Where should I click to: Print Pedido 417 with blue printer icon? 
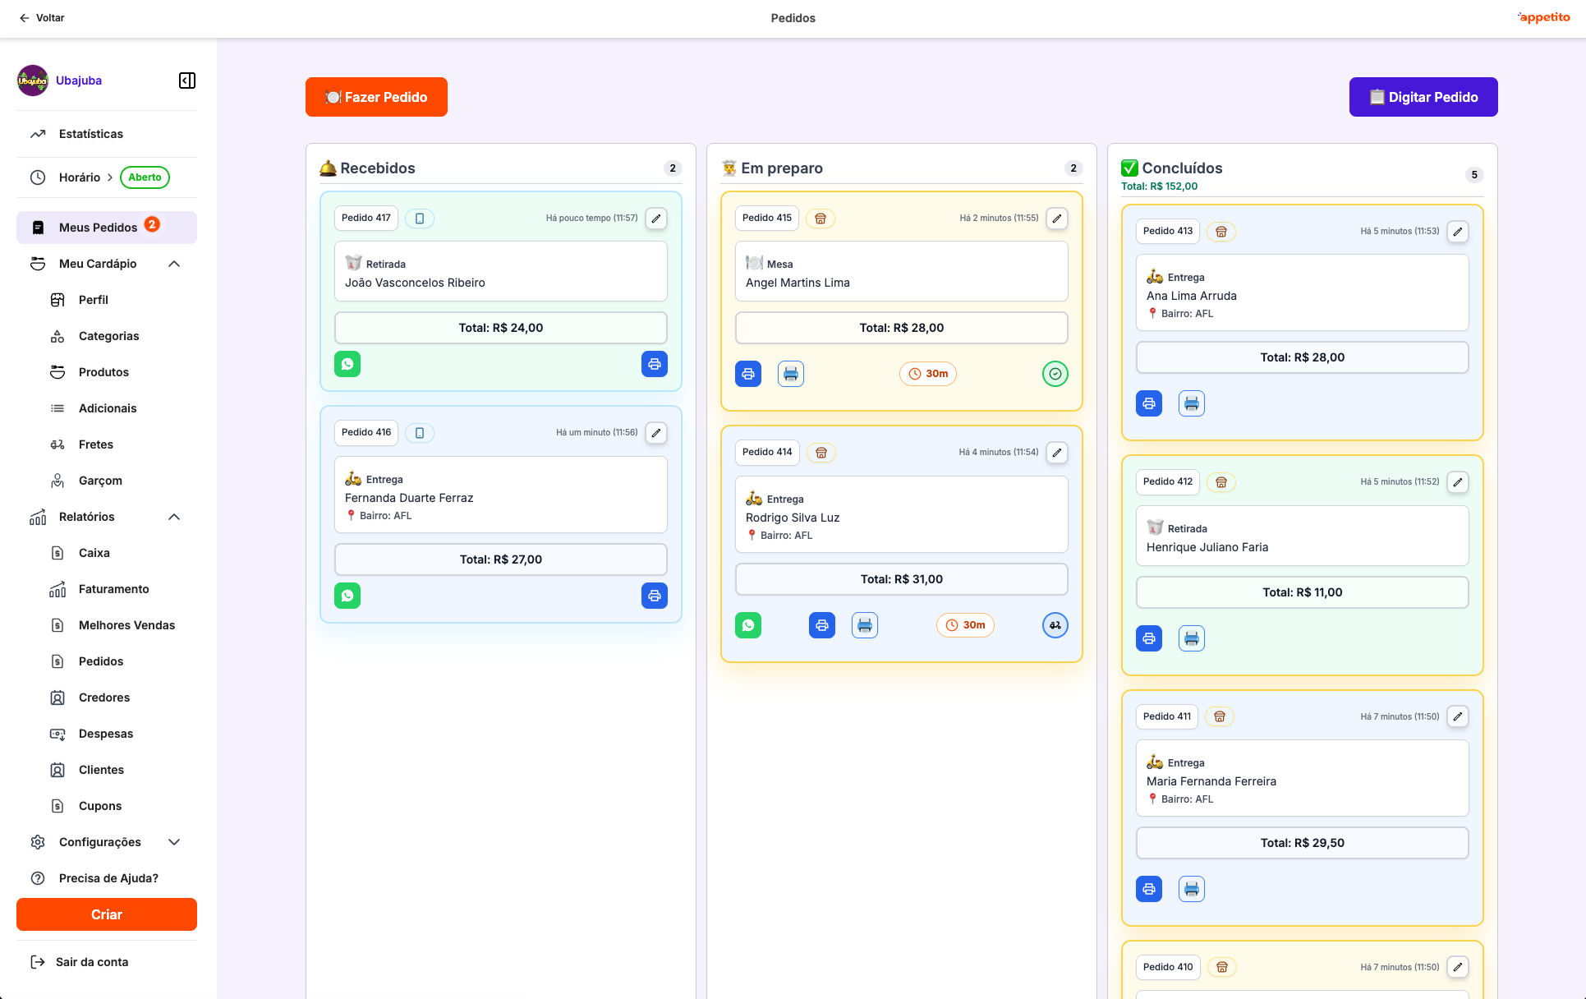[655, 364]
